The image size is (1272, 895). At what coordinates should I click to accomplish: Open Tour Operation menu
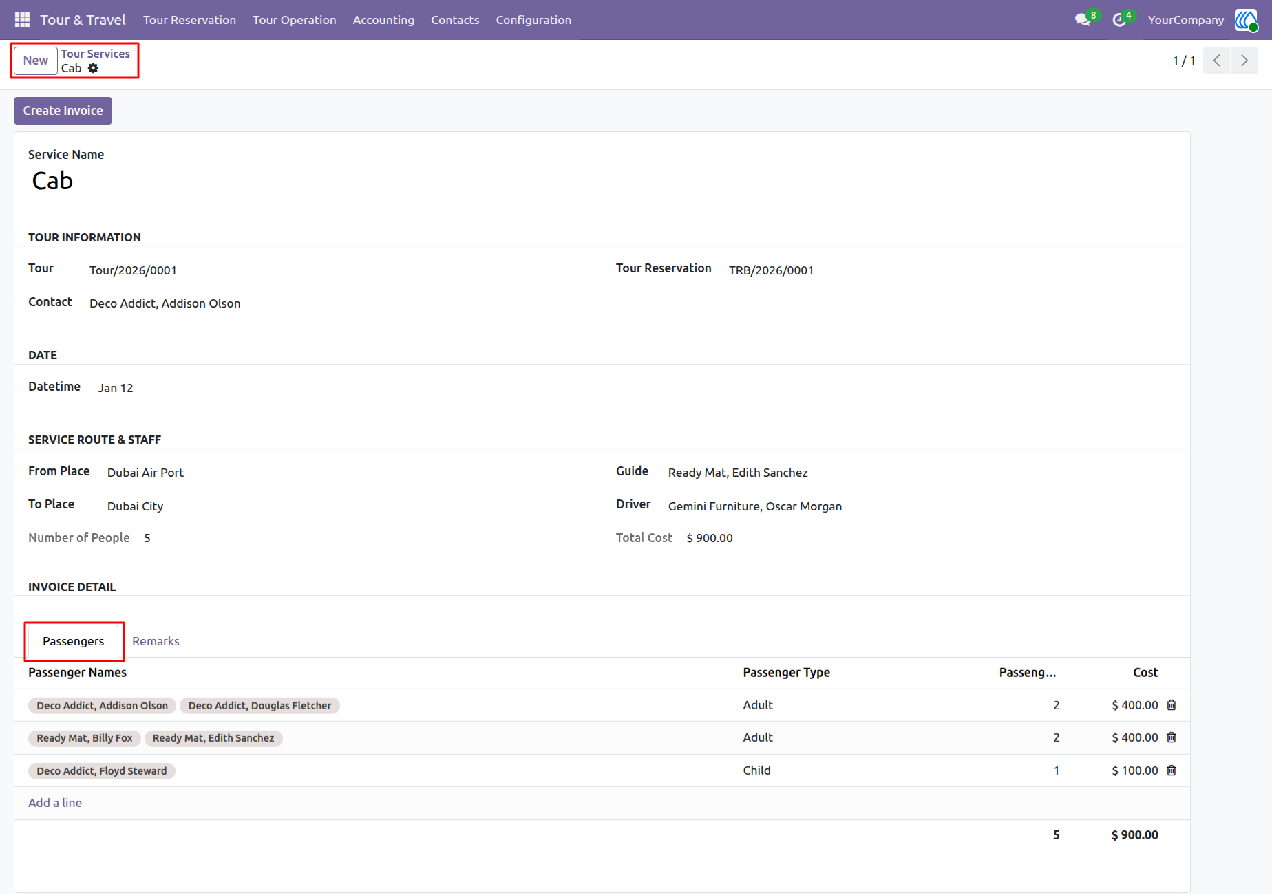tap(295, 20)
